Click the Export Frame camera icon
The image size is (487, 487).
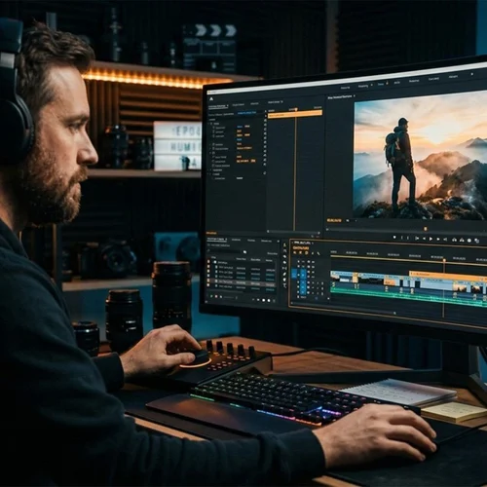(x=469, y=241)
